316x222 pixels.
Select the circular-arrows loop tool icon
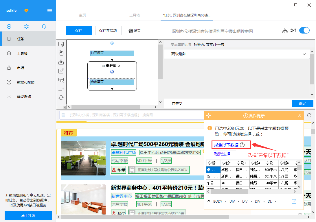61,98
